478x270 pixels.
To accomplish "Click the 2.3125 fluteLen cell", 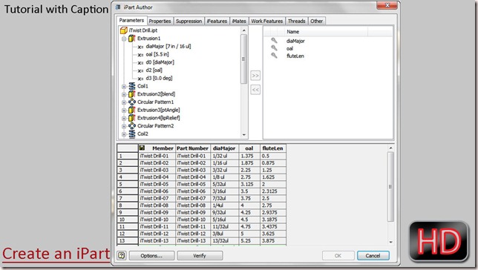I will tap(273, 191).
